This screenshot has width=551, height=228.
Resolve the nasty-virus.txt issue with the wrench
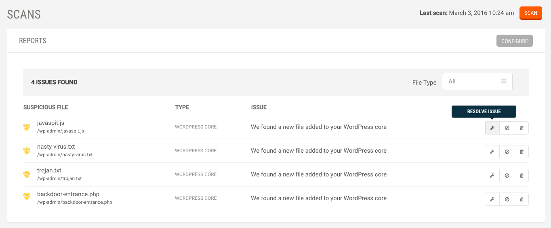492,152
